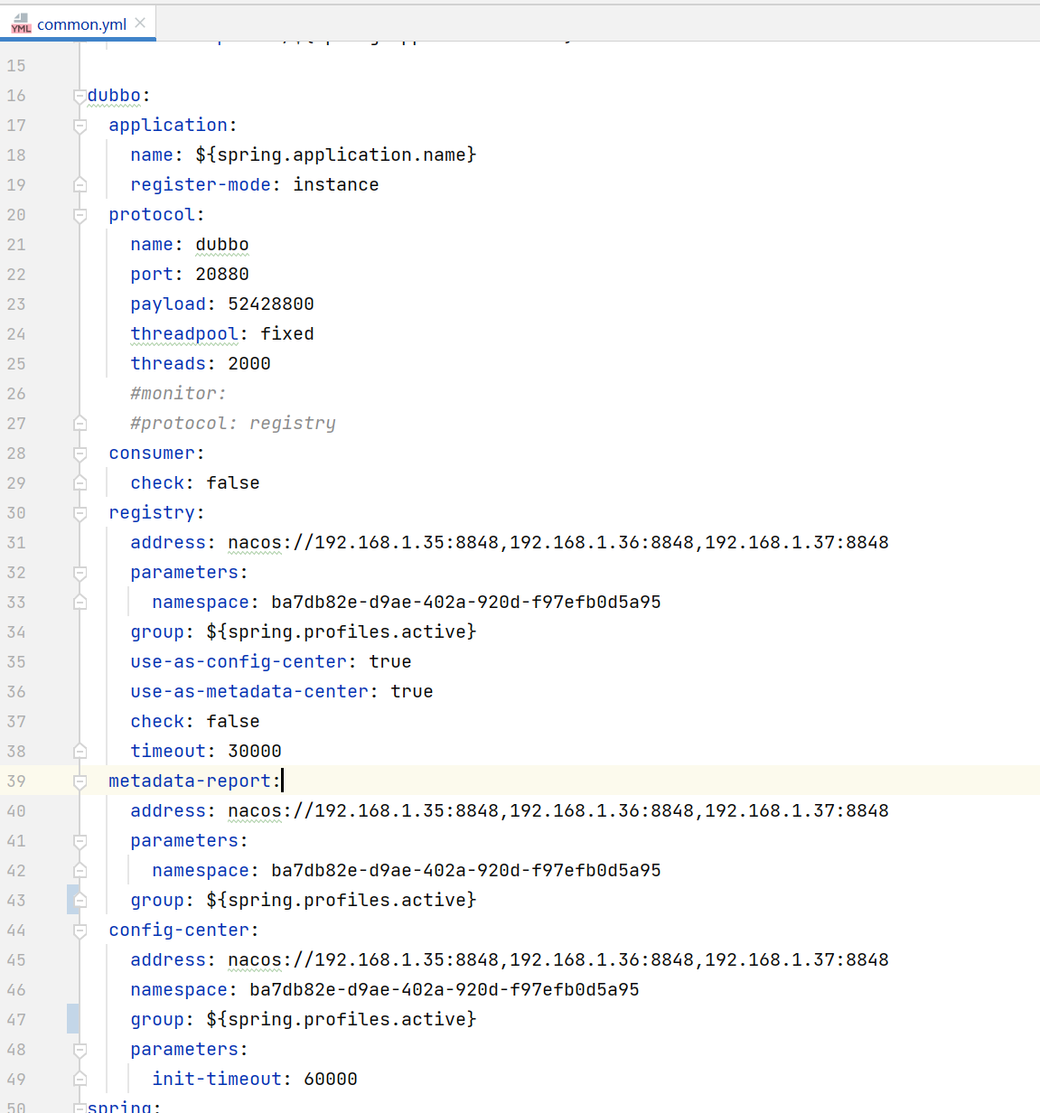Click the namespace UUID on line 42
Image resolution: width=1040 pixels, height=1113 pixels.
tap(466, 871)
